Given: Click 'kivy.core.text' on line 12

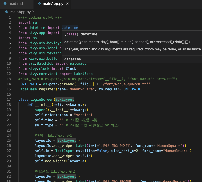Looking at the screenshot, I should [x=43, y=74].
